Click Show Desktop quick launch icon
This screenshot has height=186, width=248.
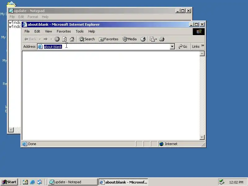click(25, 182)
